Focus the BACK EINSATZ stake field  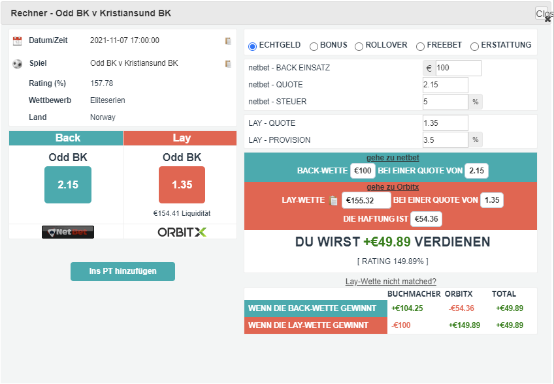point(458,68)
